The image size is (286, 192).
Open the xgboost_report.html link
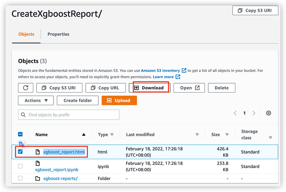click(x=64, y=152)
